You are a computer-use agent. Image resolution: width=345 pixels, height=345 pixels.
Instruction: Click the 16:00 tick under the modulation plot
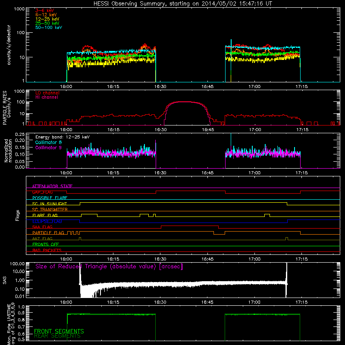(66, 173)
